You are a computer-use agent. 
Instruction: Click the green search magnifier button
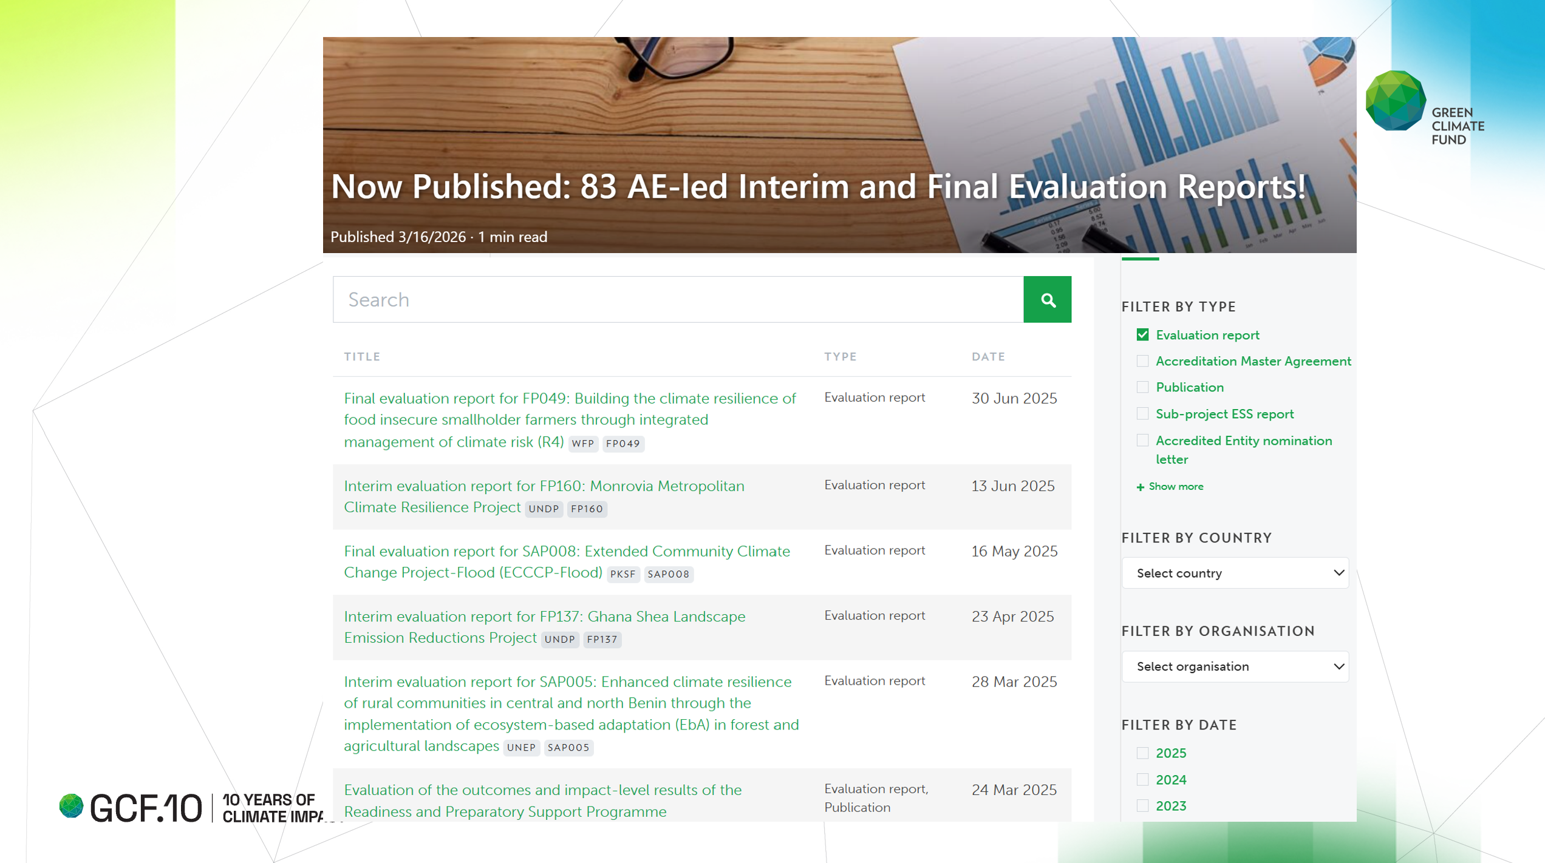(1047, 299)
